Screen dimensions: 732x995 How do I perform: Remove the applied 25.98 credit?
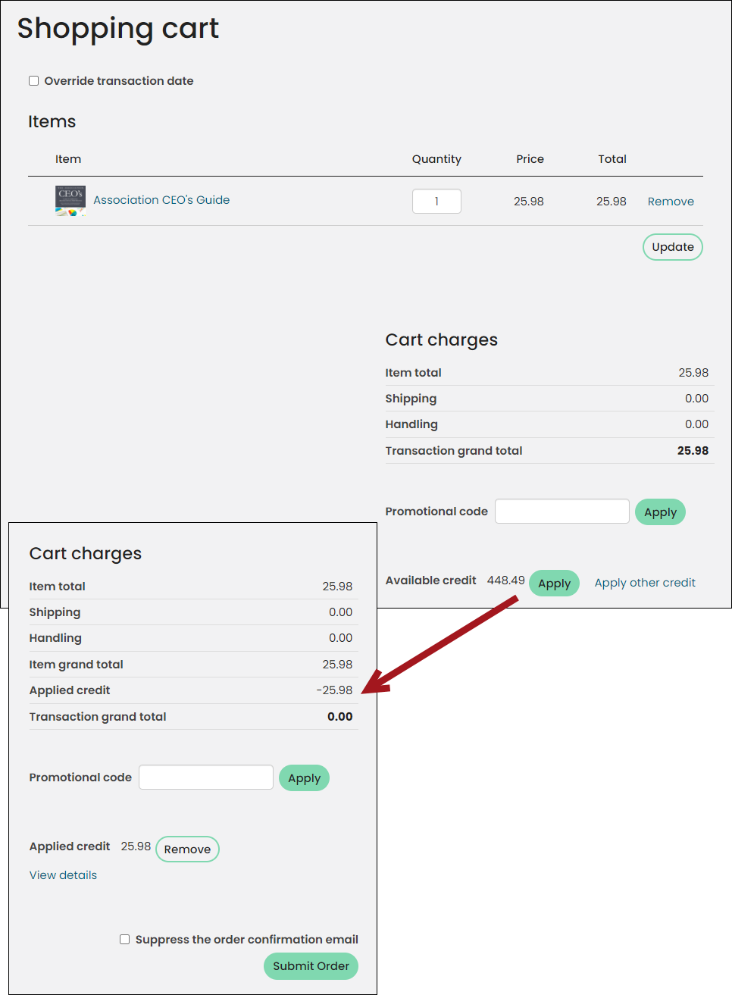187,850
